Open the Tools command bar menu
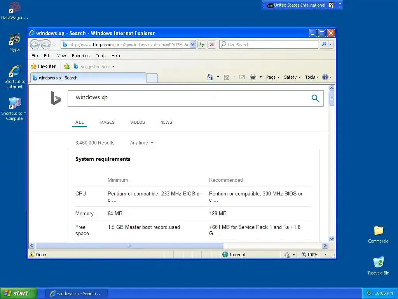This screenshot has width=398, height=299. (312, 77)
